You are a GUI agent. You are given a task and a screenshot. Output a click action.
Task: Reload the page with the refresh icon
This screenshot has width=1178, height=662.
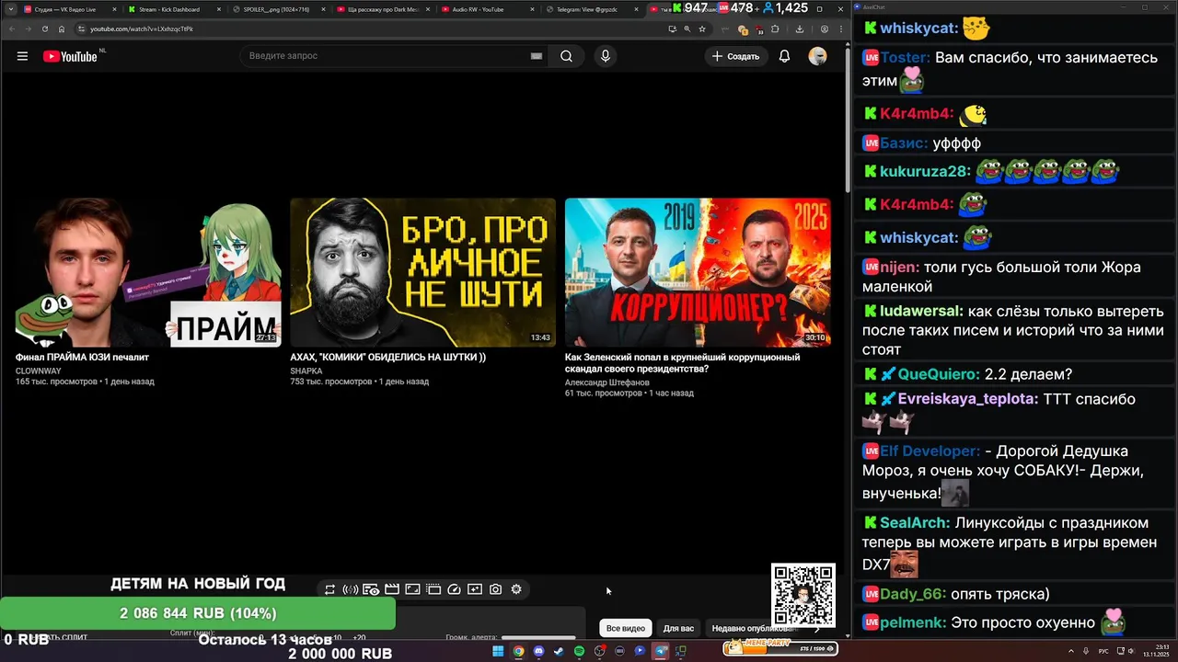coord(44,29)
